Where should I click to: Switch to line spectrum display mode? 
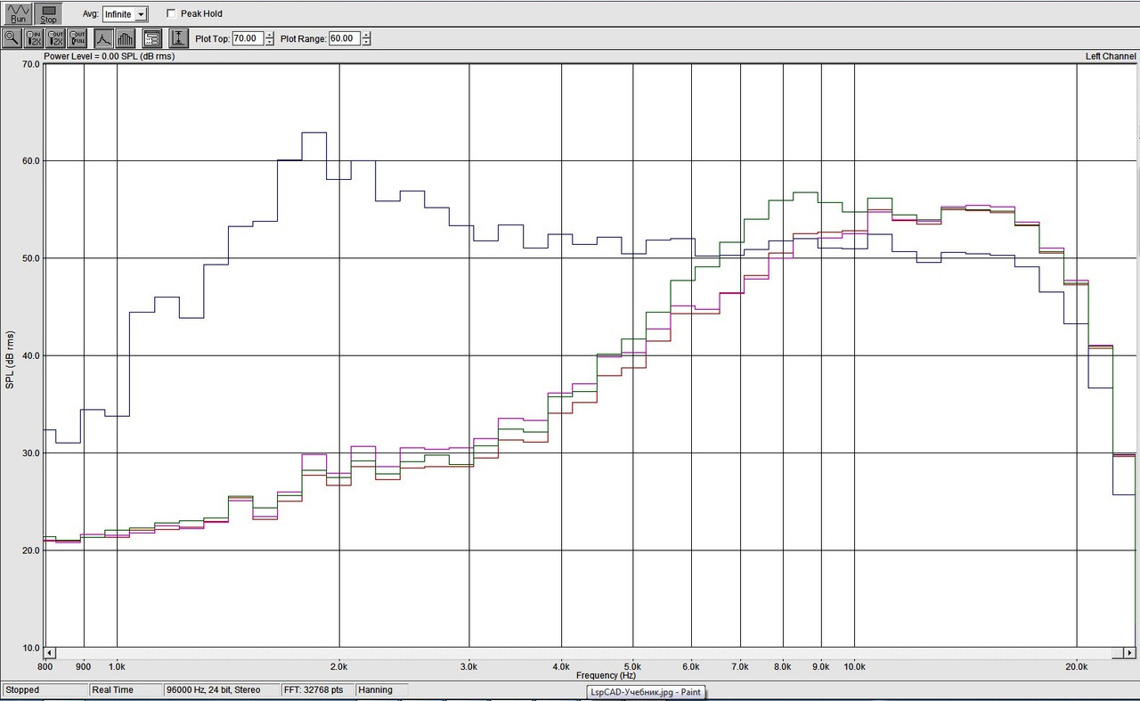point(103,38)
